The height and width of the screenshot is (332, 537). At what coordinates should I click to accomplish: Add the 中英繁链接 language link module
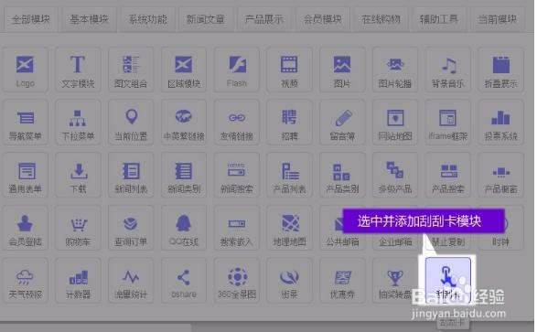pyautogui.click(x=184, y=123)
